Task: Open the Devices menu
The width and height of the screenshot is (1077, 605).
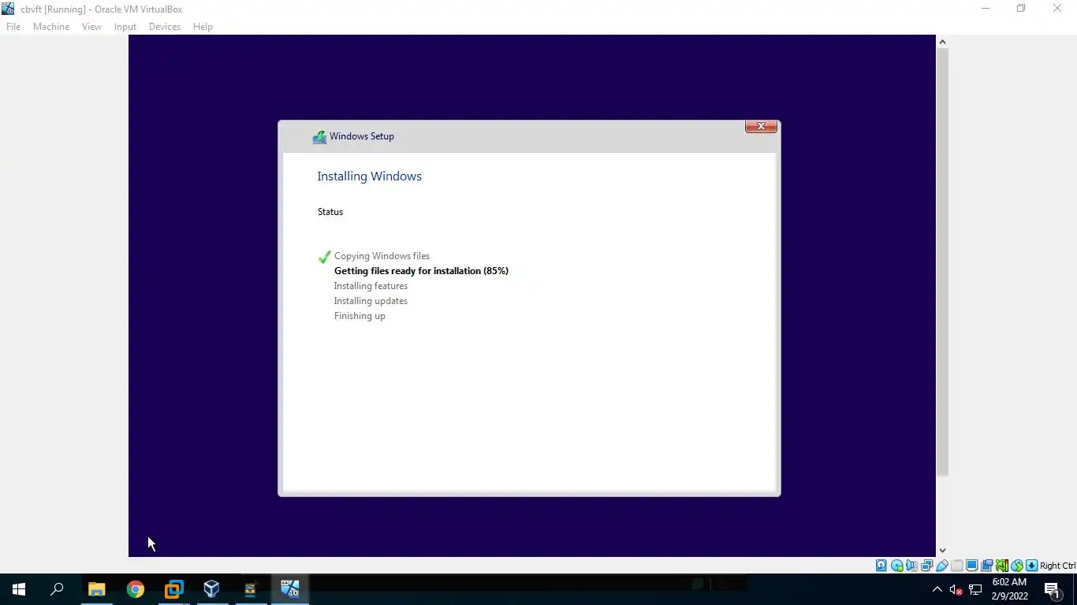Action: [x=164, y=27]
